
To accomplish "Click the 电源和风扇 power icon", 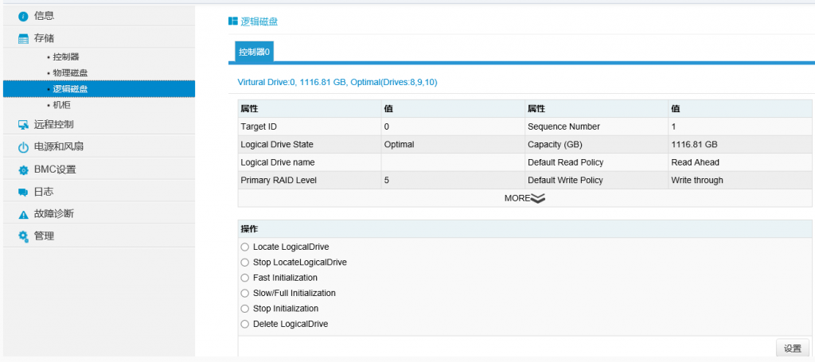I will click(x=23, y=147).
